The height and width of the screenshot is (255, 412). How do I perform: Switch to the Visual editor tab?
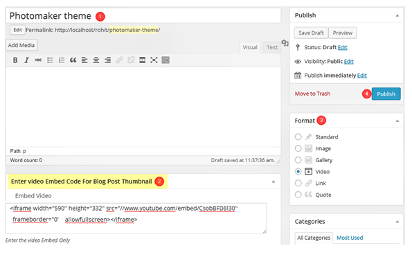[x=250, y=48]
